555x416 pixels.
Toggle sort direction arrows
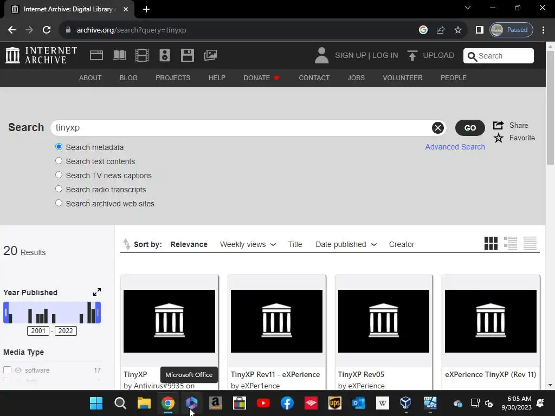pyautogui.click(x=126, y=244)
